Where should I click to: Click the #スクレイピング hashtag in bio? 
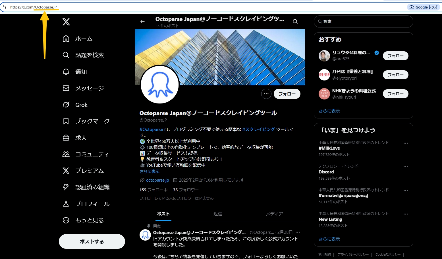[258, 129]
